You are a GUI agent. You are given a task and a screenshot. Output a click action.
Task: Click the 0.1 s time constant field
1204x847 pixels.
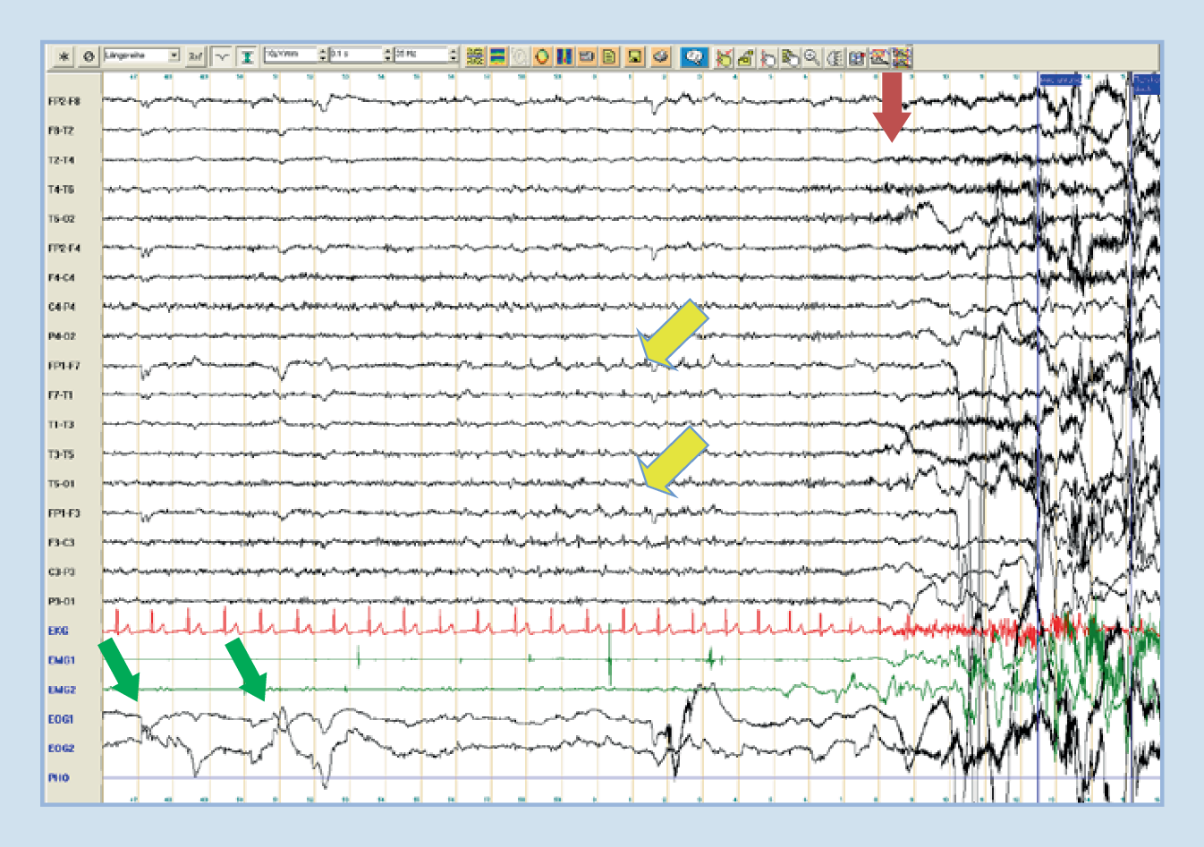click(x=356, y=55)
